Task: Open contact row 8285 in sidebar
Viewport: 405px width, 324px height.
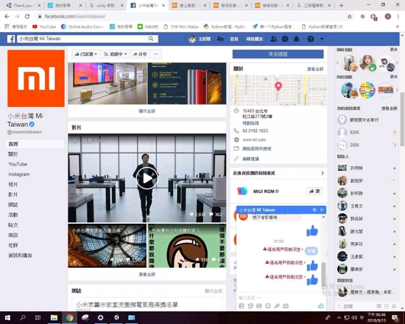Action: (367, 132)
